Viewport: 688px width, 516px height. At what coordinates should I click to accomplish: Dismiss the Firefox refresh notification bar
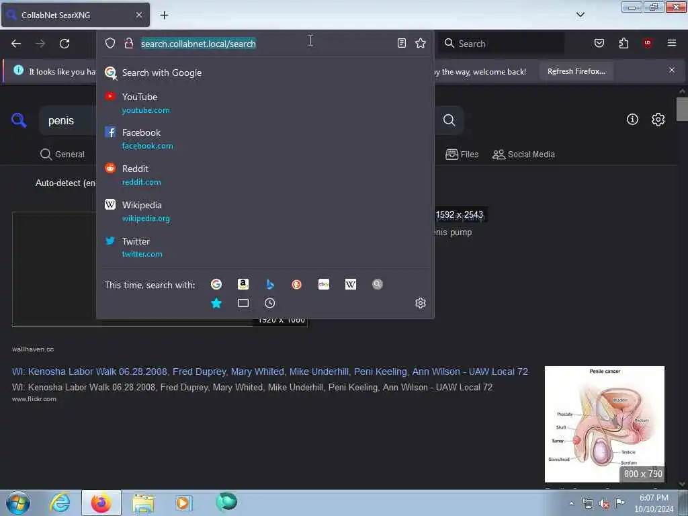pos(671,70)
